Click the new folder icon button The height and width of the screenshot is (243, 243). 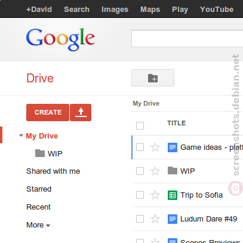coord(153,78)
